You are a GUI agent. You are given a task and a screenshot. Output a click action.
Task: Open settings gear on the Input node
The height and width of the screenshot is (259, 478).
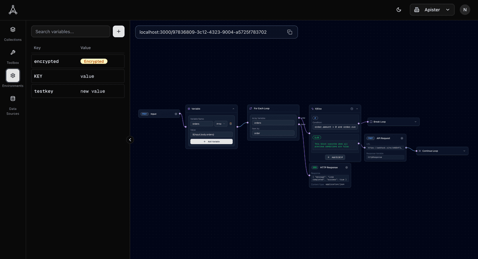point(176,114)
